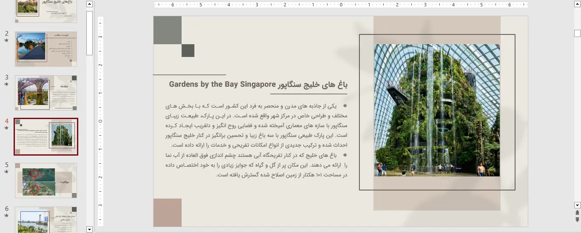
Task: Select the Cloud Forest waterfall photo
Action: click(437, 110)
